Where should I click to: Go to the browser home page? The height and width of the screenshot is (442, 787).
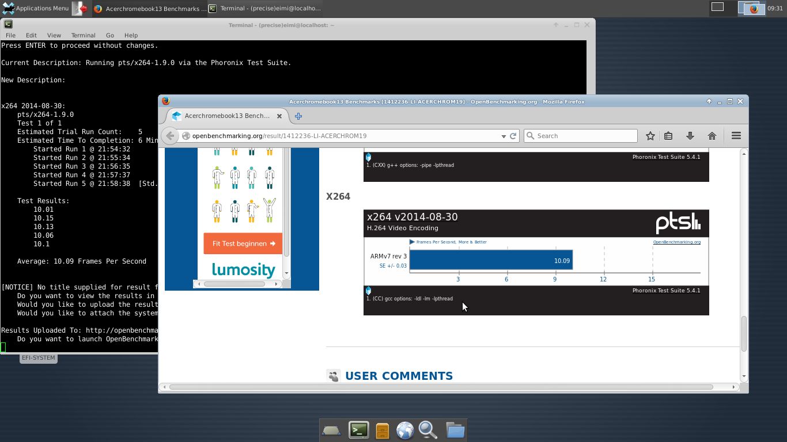coord(712,136)
